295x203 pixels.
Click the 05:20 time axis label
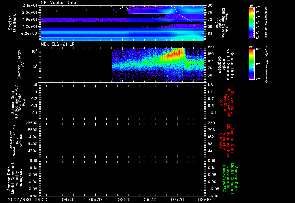coord(95,200)
